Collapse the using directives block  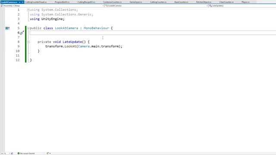coord(28,10)
